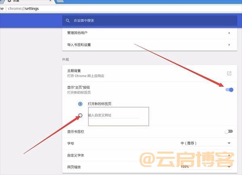Image resolution: width=242 pixels, height=175 pixels.
Task: Select the 打开新的标签页 radio option
Action: coord(80,104)
